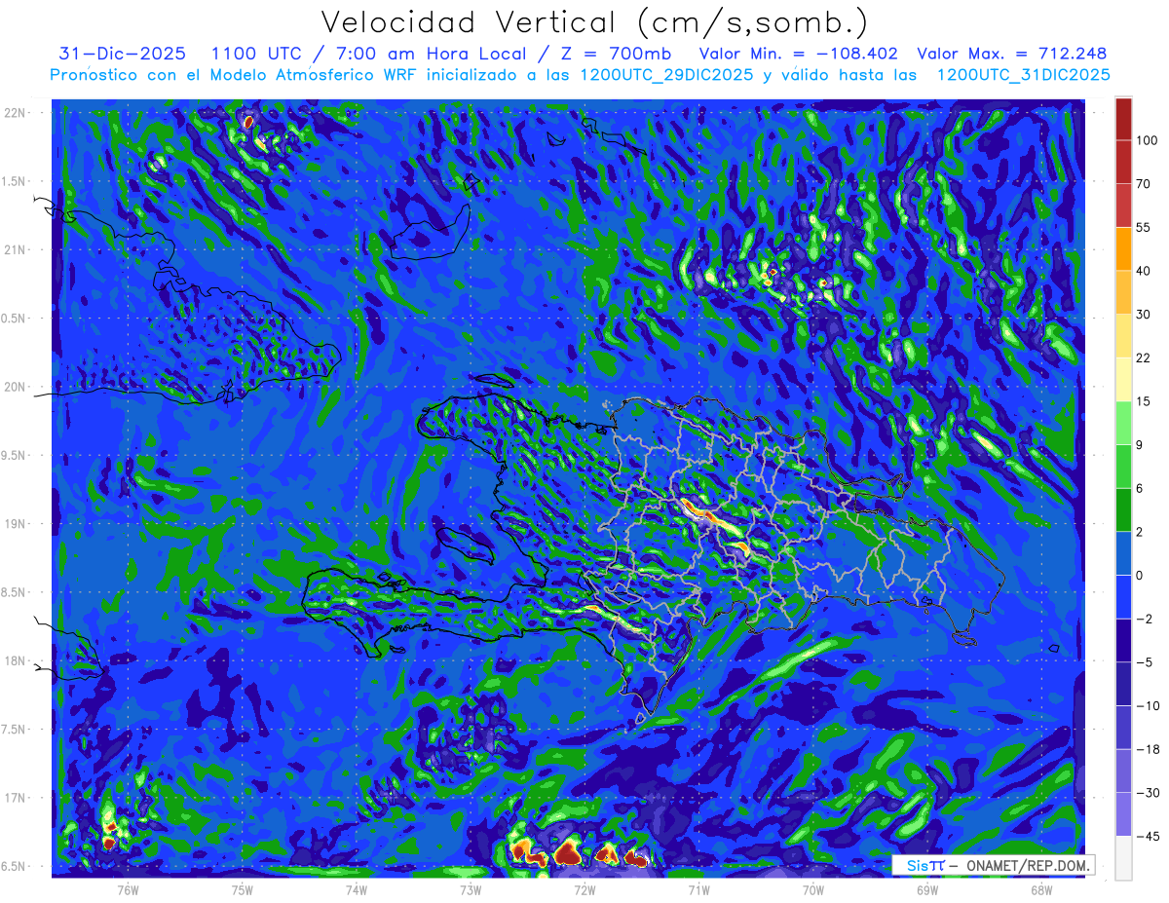The width and height of the screenshot is (1169, 903).
Task: Click dark green swatch between 2 and 6
Action: tap(1123, 510)
